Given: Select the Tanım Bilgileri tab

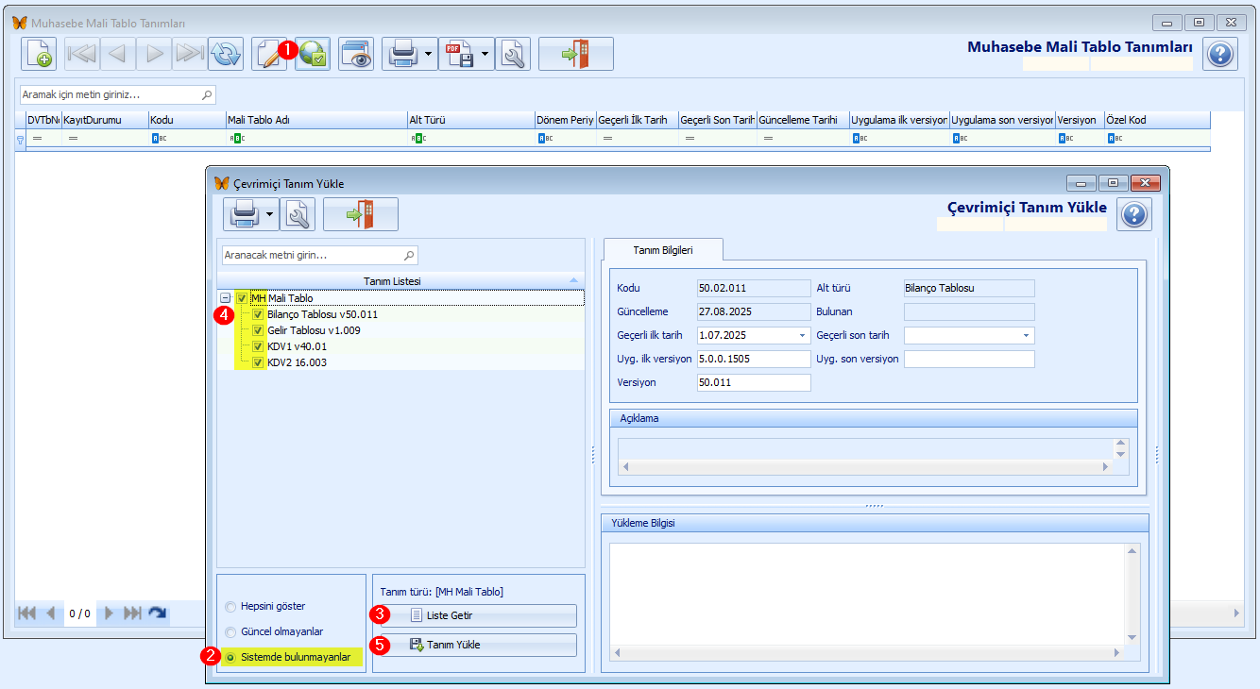Looking at the screenshot, I should pyautogui.click(x=663, y=249).
